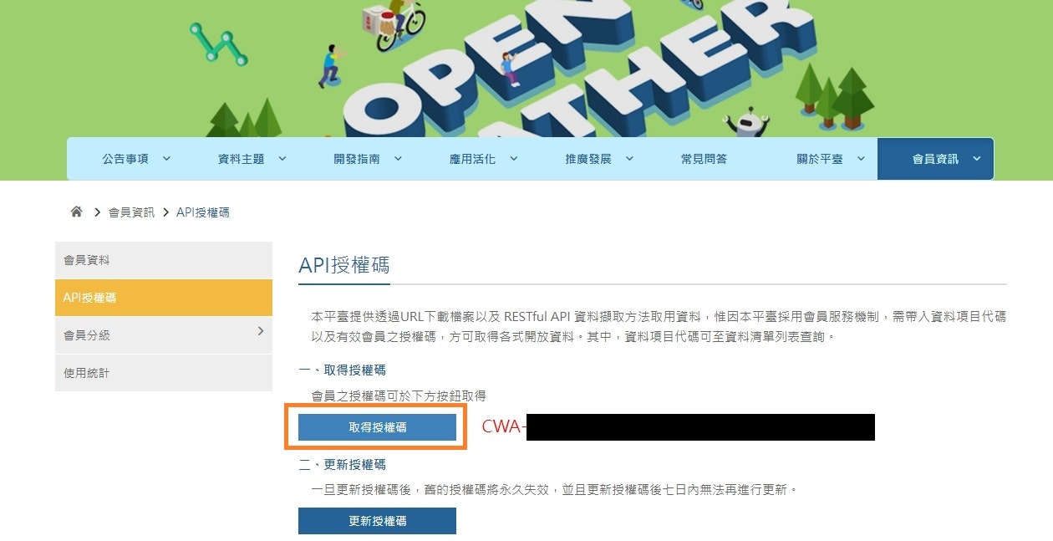Click the 更新授權碼 button
The width and height of the screenshot is (1053, 541).
click(x=377, y=521)
